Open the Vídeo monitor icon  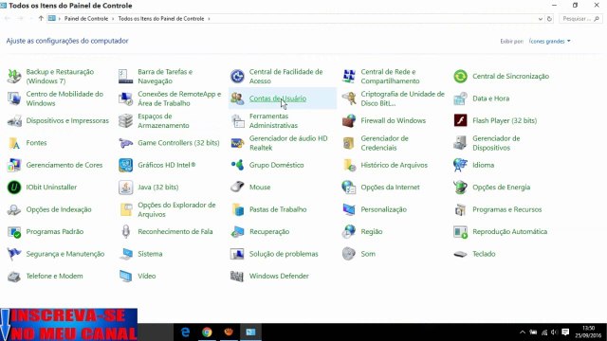[x=126, y=276]
